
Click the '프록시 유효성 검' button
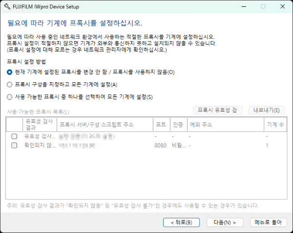(218, 110)
